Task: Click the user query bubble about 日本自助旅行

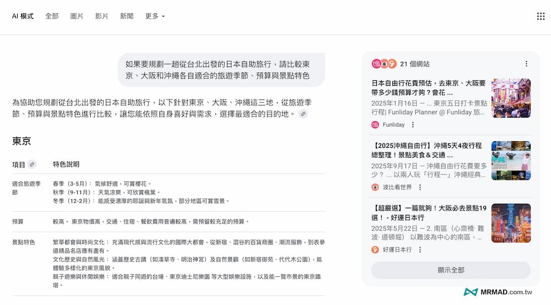Action: pos(222,70)
